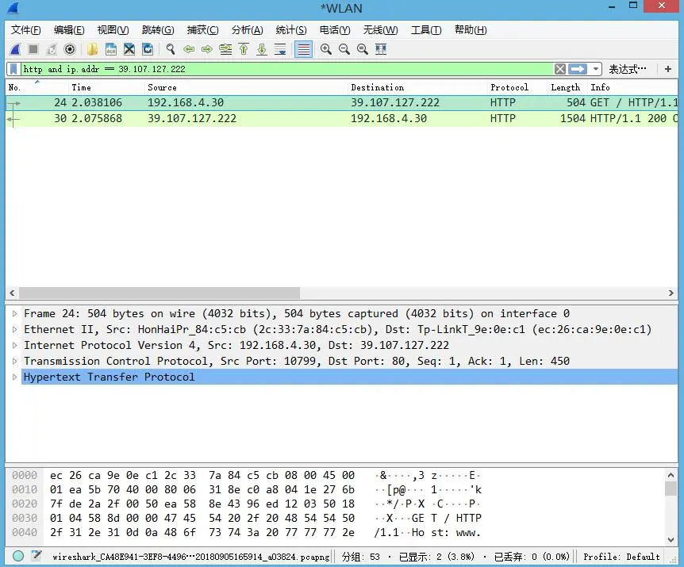Open 无线(W) menu
Image resolution: width=684 pixels, height=567 pixels.
[380, 30]
